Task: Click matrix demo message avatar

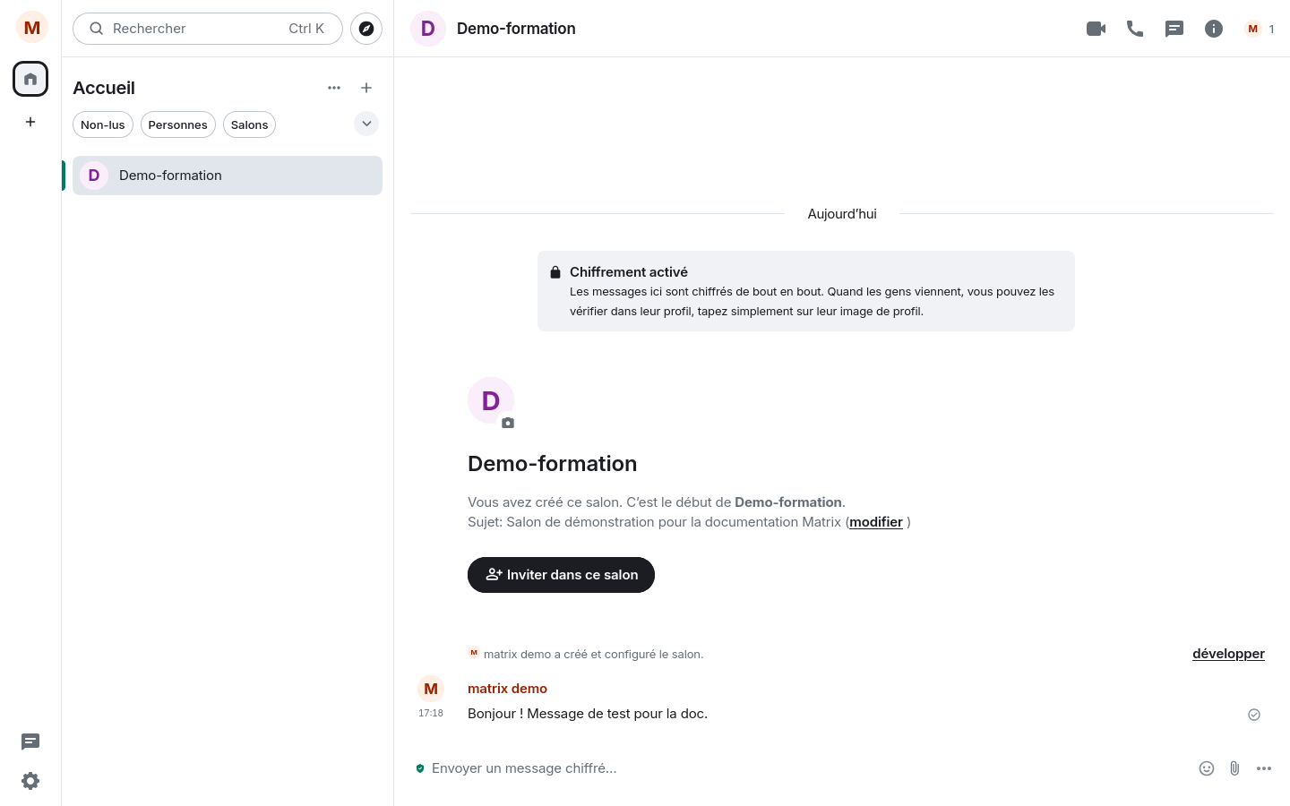Action: tap(431, 689)
